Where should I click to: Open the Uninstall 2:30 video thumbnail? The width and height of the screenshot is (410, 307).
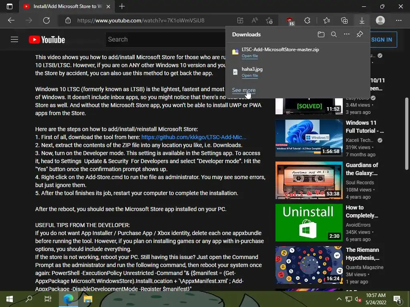click(x=309, y=223)
